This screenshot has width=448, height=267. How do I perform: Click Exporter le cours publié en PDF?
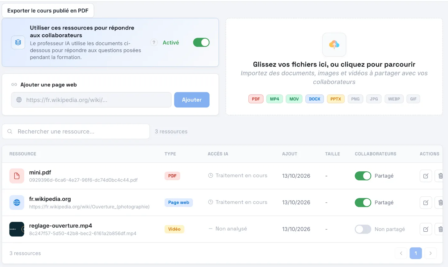(48, 10)
